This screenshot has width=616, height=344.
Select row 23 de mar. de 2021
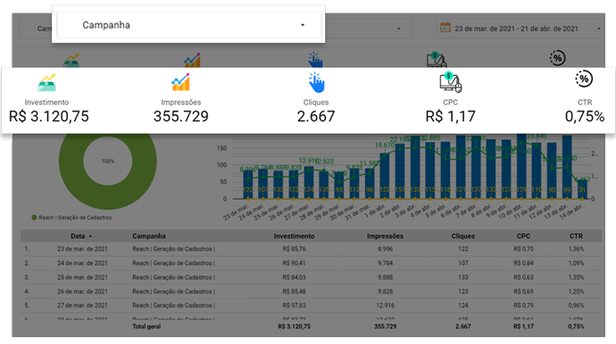click(312, 249)
